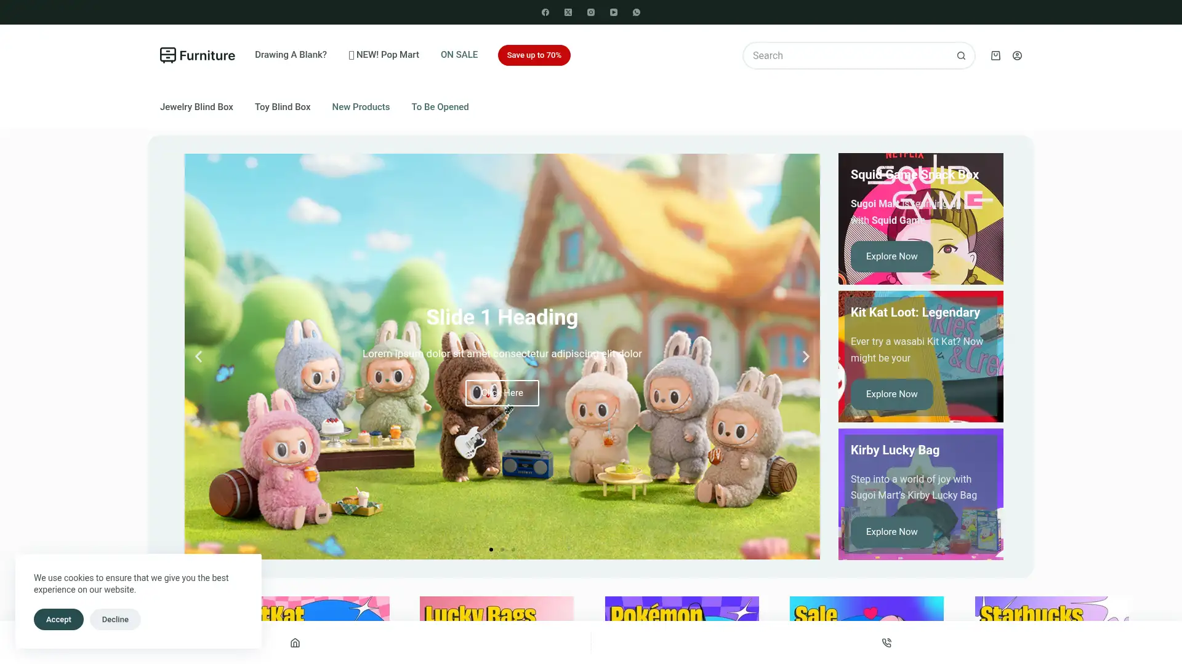1182x664 pixels.
Task: Open the X (Twitter) social icon
Action: [568, 12]
